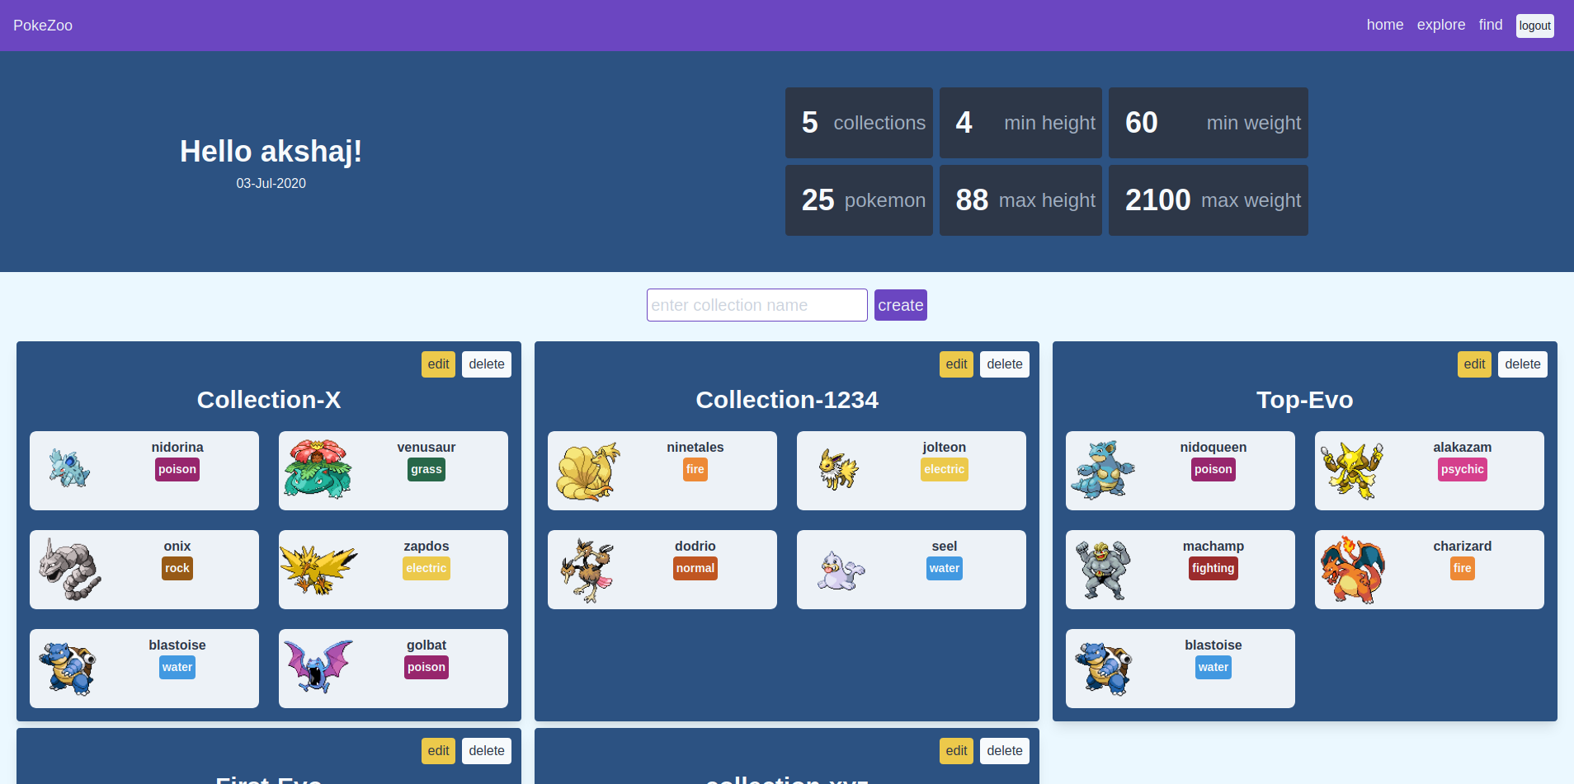Image resolution: width=1574 pixels, height=784 pixels.
Task: Open the explore navigation link
Action: pos(1441,25)
